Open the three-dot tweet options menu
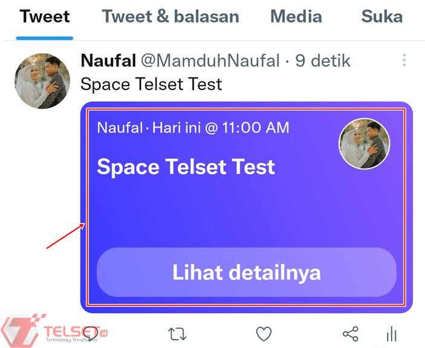The width and height of the screenshot is (425, 348). [404, 60]
